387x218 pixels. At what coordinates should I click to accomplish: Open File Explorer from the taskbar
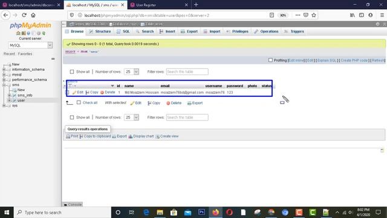click(x=160, y=213)
